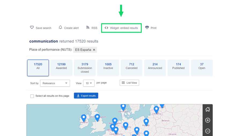Click the Export results button
Image resolution: width=242 pixels, height=136 pixels.
[x=86, y=96]
